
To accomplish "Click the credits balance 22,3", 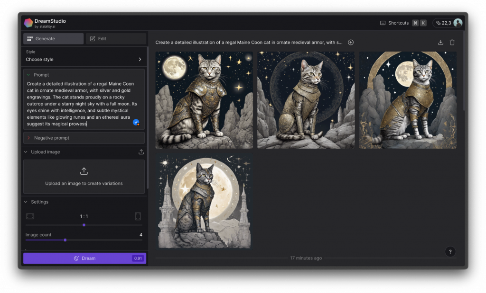I will tap(444, 23).
